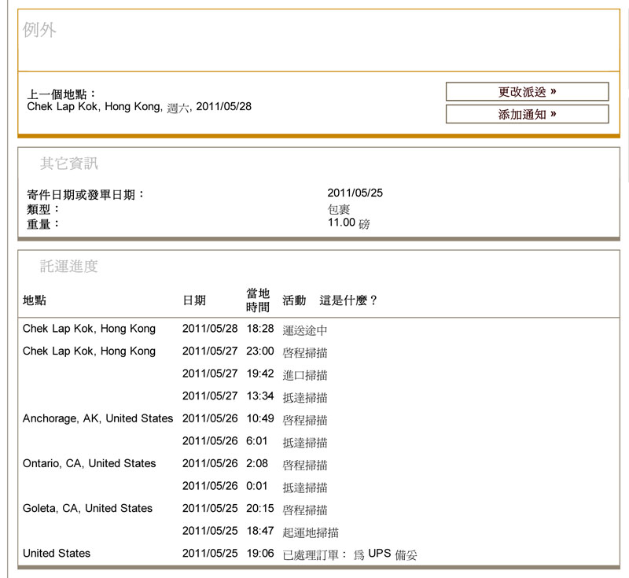
Task: Click the 上一個地點 label
Action: point(62,94)
